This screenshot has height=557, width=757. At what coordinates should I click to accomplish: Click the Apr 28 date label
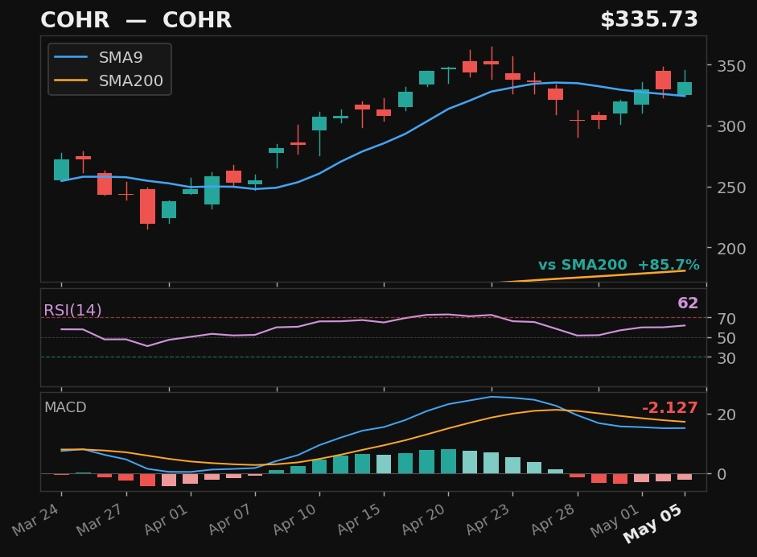click(x=553, y=518)
